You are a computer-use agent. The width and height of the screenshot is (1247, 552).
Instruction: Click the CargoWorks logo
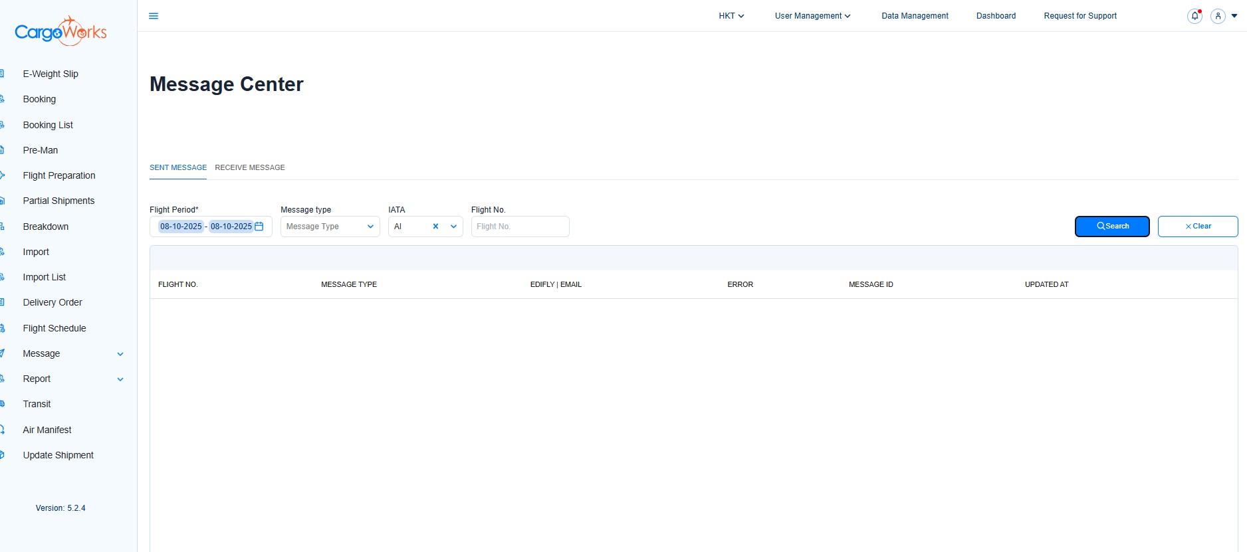[60, 31]
